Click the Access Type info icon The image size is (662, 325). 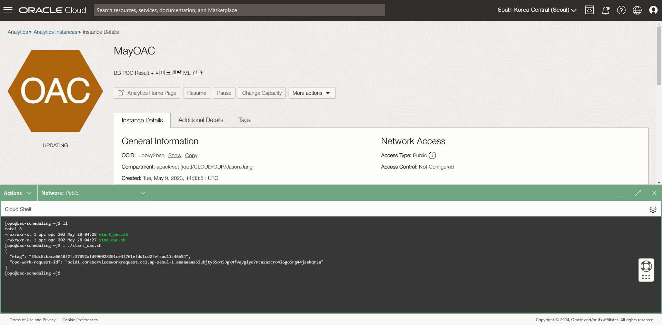pyautogui.click(x=432, y=155)
